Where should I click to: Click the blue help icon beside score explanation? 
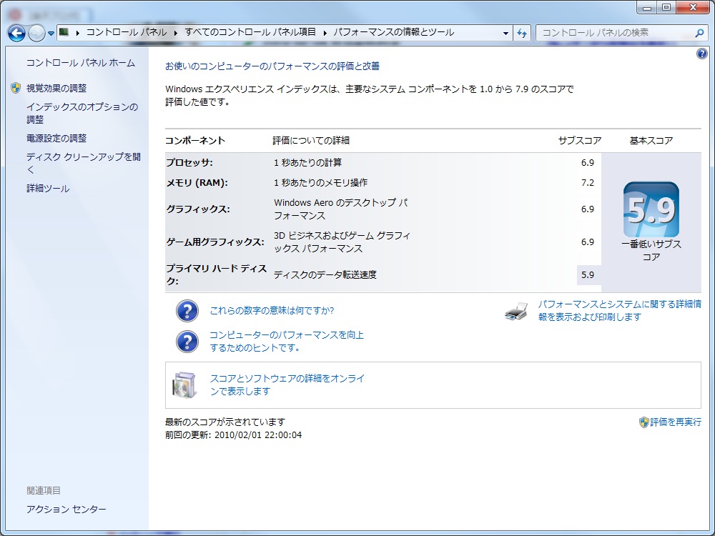187,311
